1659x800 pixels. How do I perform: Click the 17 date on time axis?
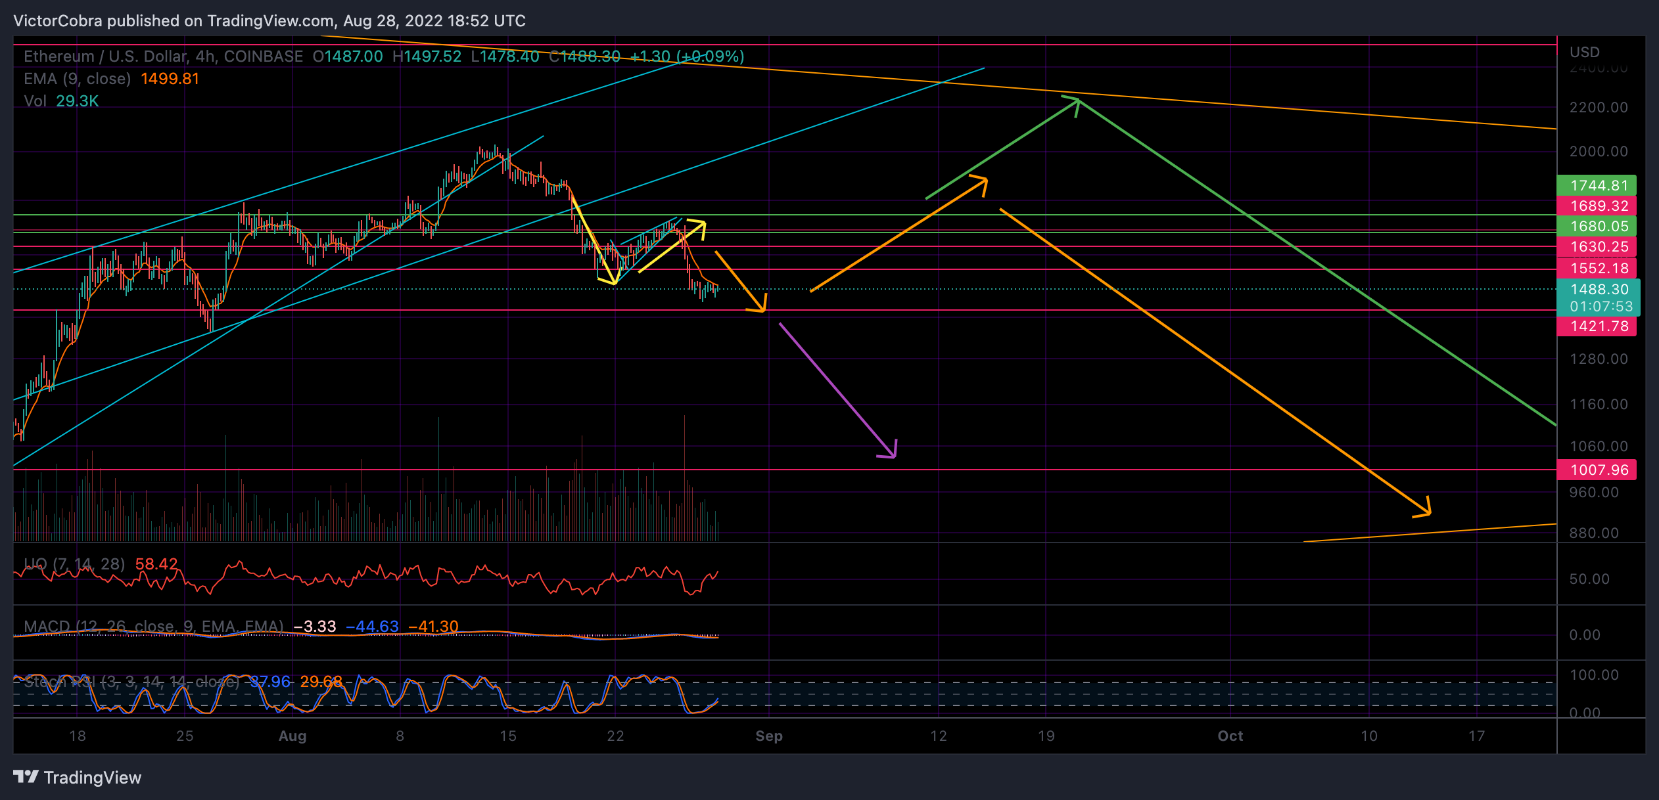(1477, 736)
